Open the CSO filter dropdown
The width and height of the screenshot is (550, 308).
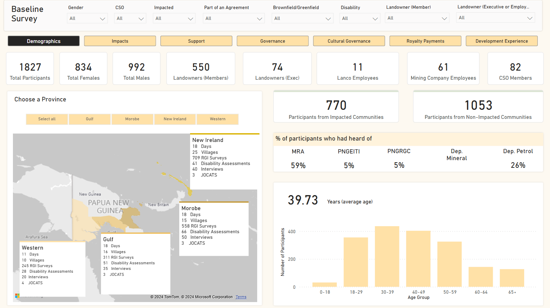(130, 19)
